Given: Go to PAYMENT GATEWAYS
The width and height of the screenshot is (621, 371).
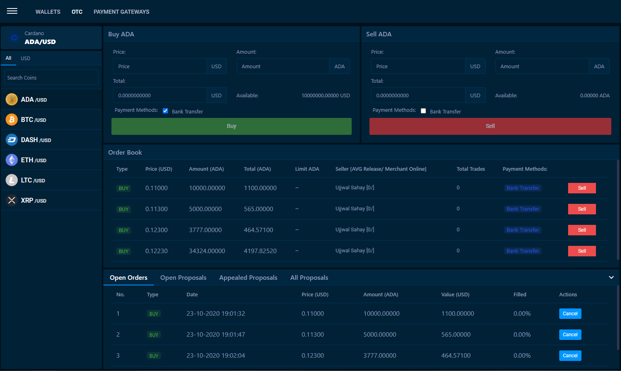Looking at the screenshot, I should 121,12.
